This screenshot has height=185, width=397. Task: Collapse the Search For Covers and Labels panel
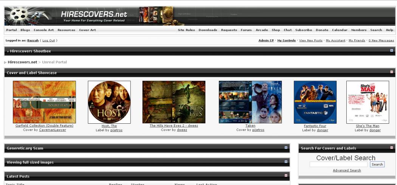point(392,148)
